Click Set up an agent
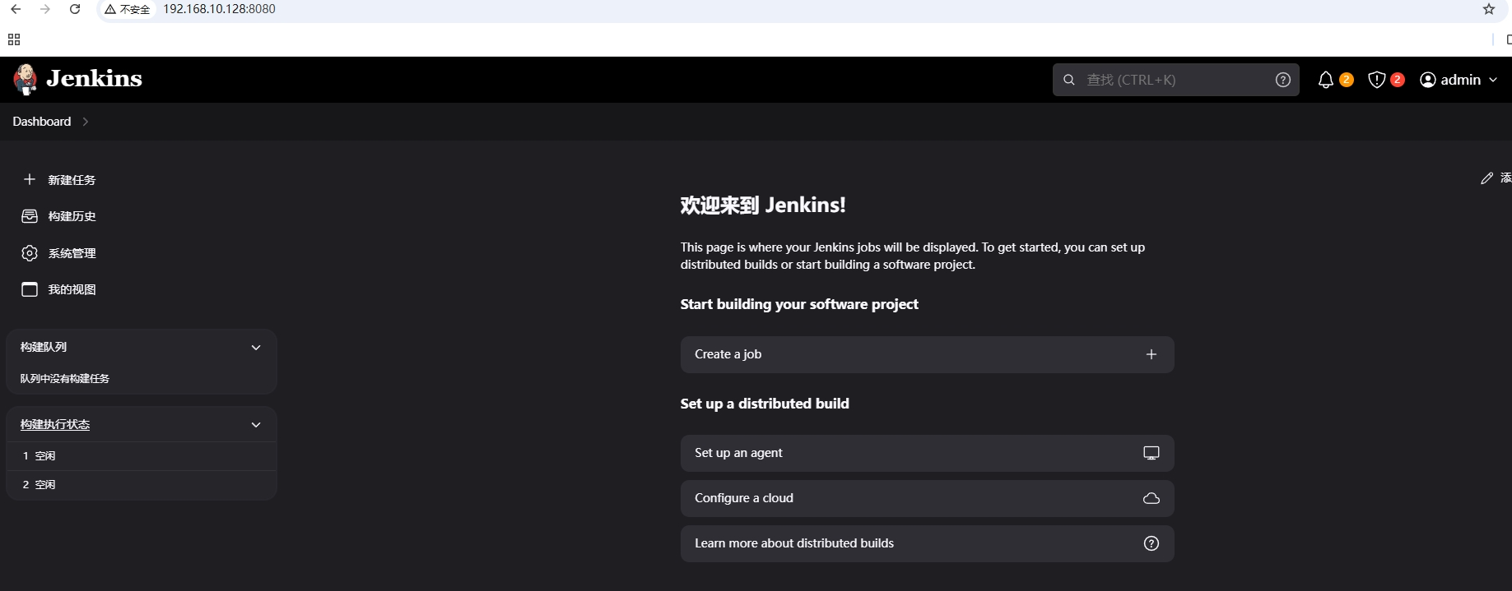The image size is (1512, 591). (x=927, y=453)
